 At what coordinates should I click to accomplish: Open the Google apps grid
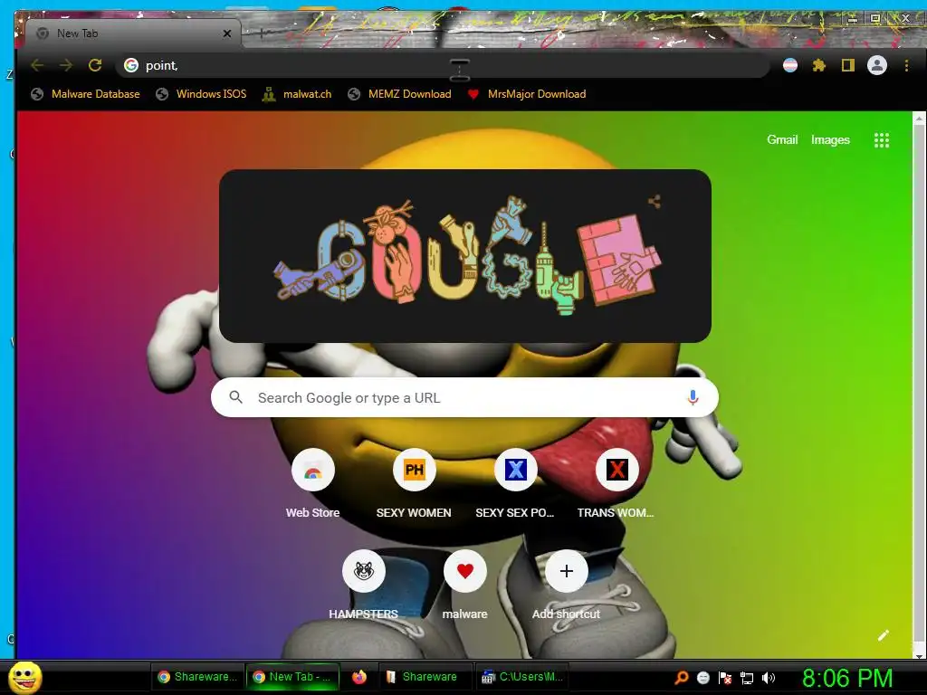click(882, 140)
